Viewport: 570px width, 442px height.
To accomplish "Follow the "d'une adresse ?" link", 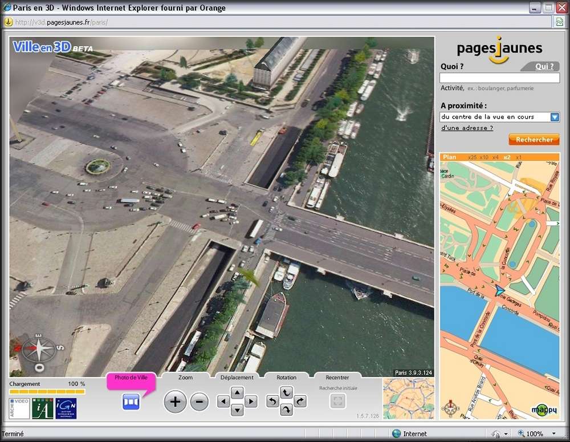I will (x=467, y=128).
